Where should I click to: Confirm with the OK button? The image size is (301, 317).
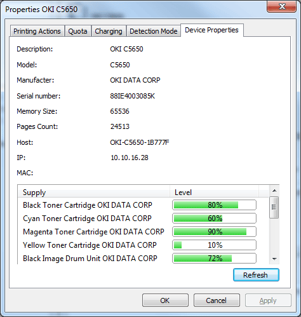coord(165,300)
